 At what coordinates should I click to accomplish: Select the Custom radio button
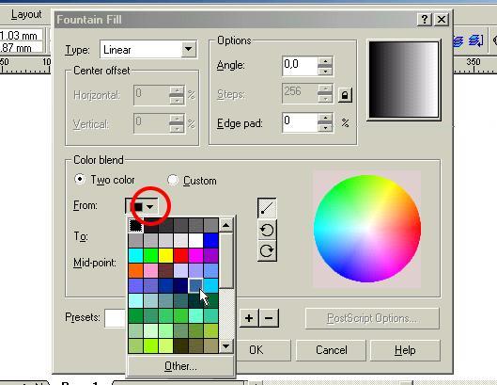(x=173, y=180)
